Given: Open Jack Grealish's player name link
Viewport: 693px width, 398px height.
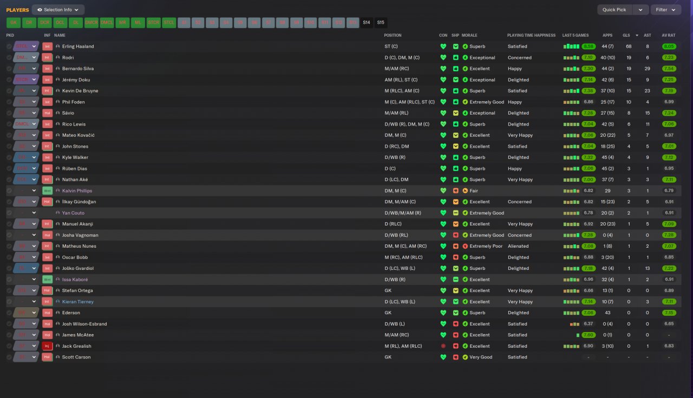Looking at the screenshot, I should coord(77,346).
